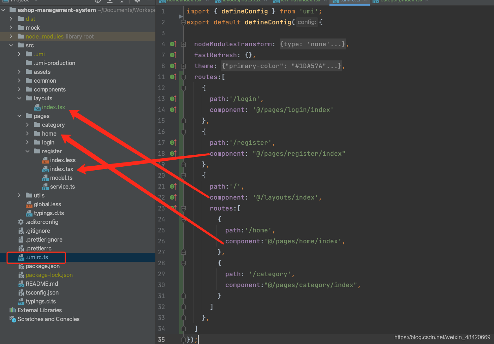Image resolution: width=494 pixels, height=344 pixels.
Task: Click the gutter marker beside path '/login'
Action: [x=173, y=99]
